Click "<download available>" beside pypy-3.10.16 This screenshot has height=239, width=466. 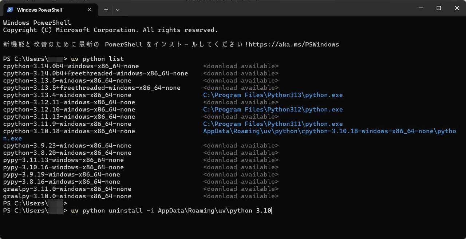pyautogui.click(x=241, y=167)
